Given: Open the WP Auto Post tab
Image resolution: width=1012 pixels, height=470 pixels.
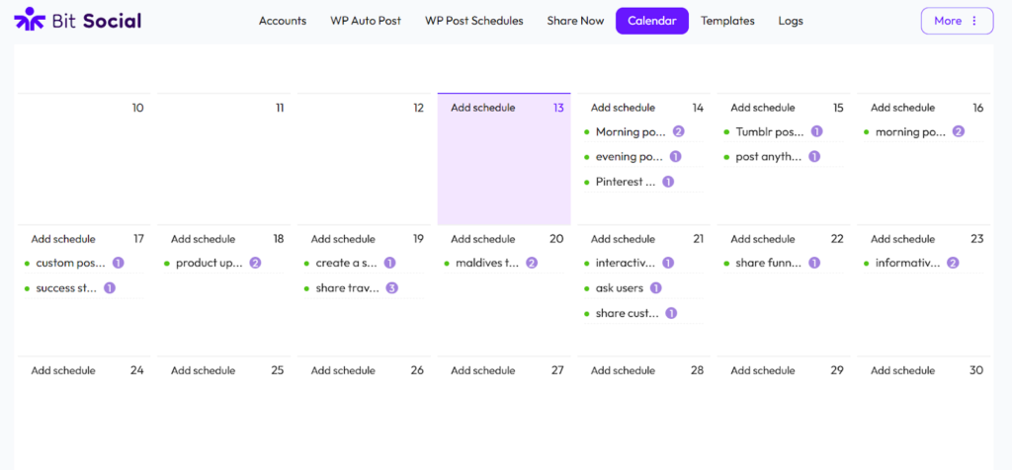Looking at the screenshot, I should coord(366,21).
